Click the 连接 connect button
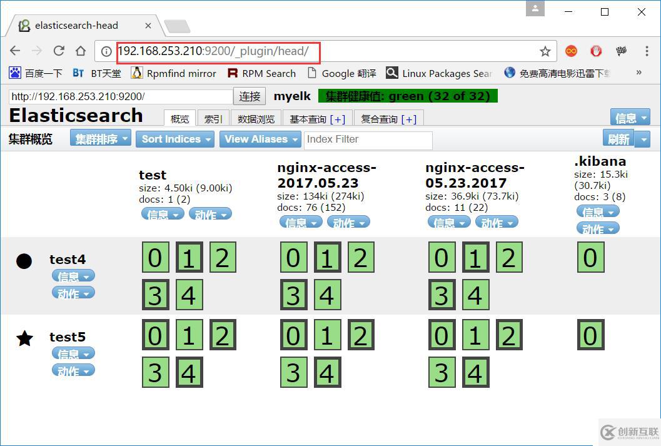This screenshot has height=446, width=661. (250, 96)
